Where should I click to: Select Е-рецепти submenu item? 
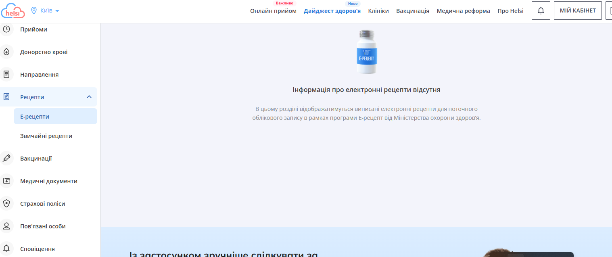coord(55,116)
